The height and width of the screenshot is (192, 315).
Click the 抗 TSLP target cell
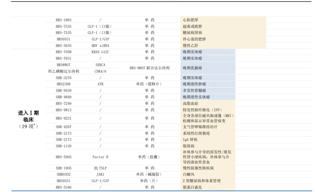click(x=100, y=168)
